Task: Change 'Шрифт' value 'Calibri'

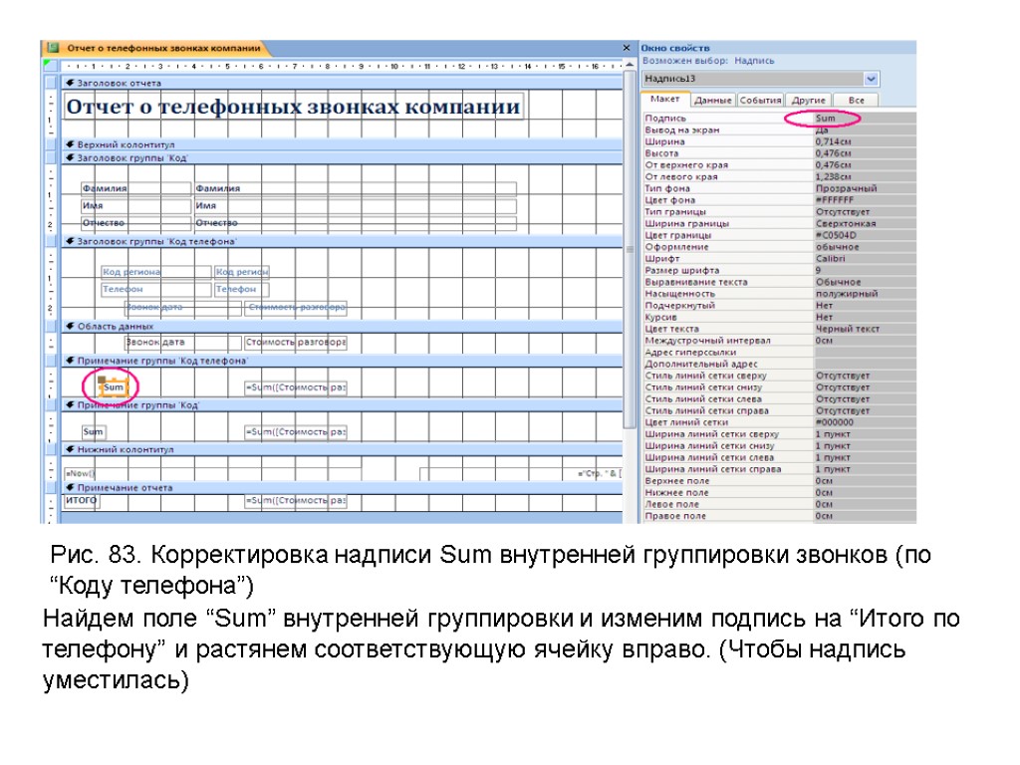Action: (x=865, y=258)
